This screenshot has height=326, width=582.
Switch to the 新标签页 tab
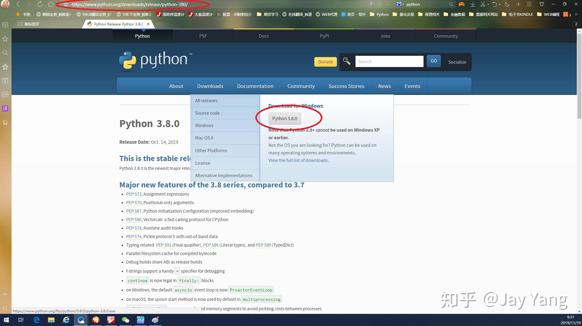pos(32,24)
